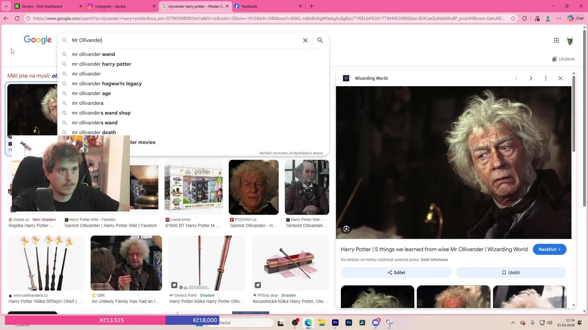Show next image in the preview panel
Viewport: 588px width, 330px height.
[531, 78]
